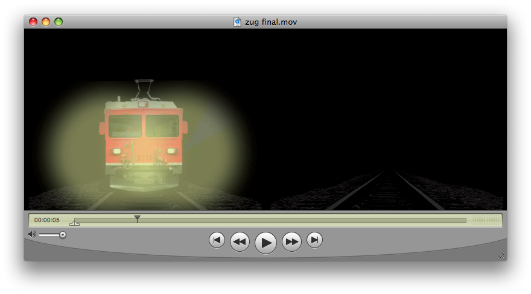This screenshot has height=294, width=531.
Task: Click the zug final.mov window title
Action: pos(271,22)
